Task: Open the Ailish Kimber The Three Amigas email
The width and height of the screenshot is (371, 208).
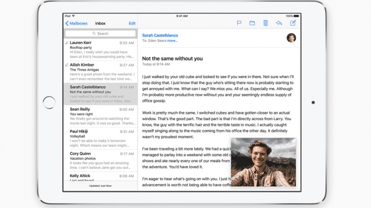Action: [x=101, y=72]
